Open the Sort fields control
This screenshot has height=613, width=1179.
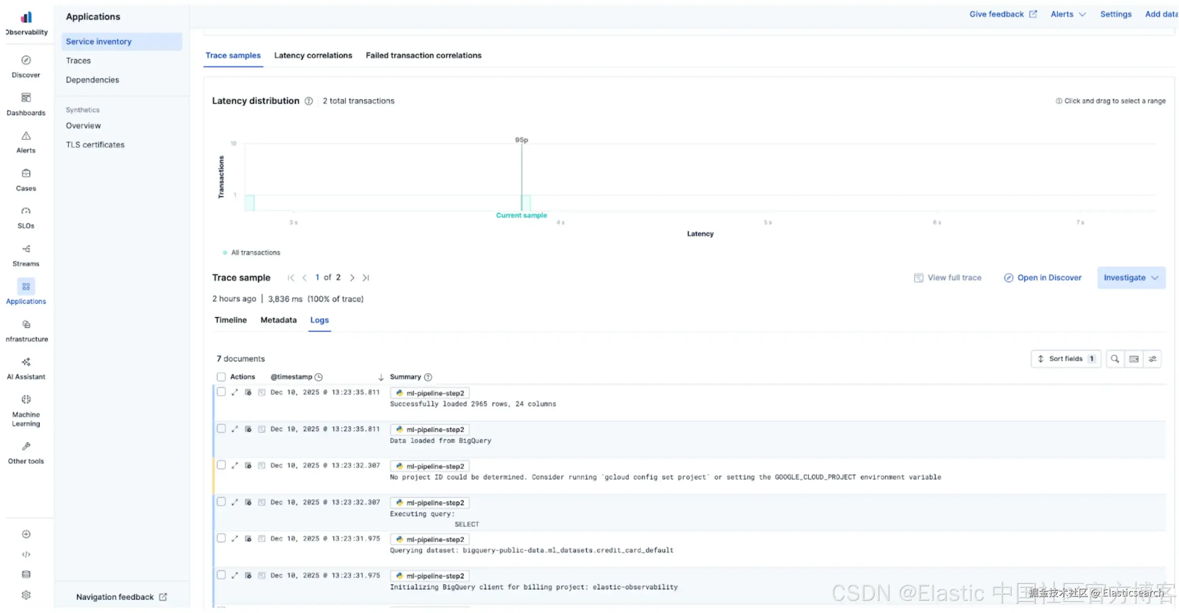[1066, 359]
